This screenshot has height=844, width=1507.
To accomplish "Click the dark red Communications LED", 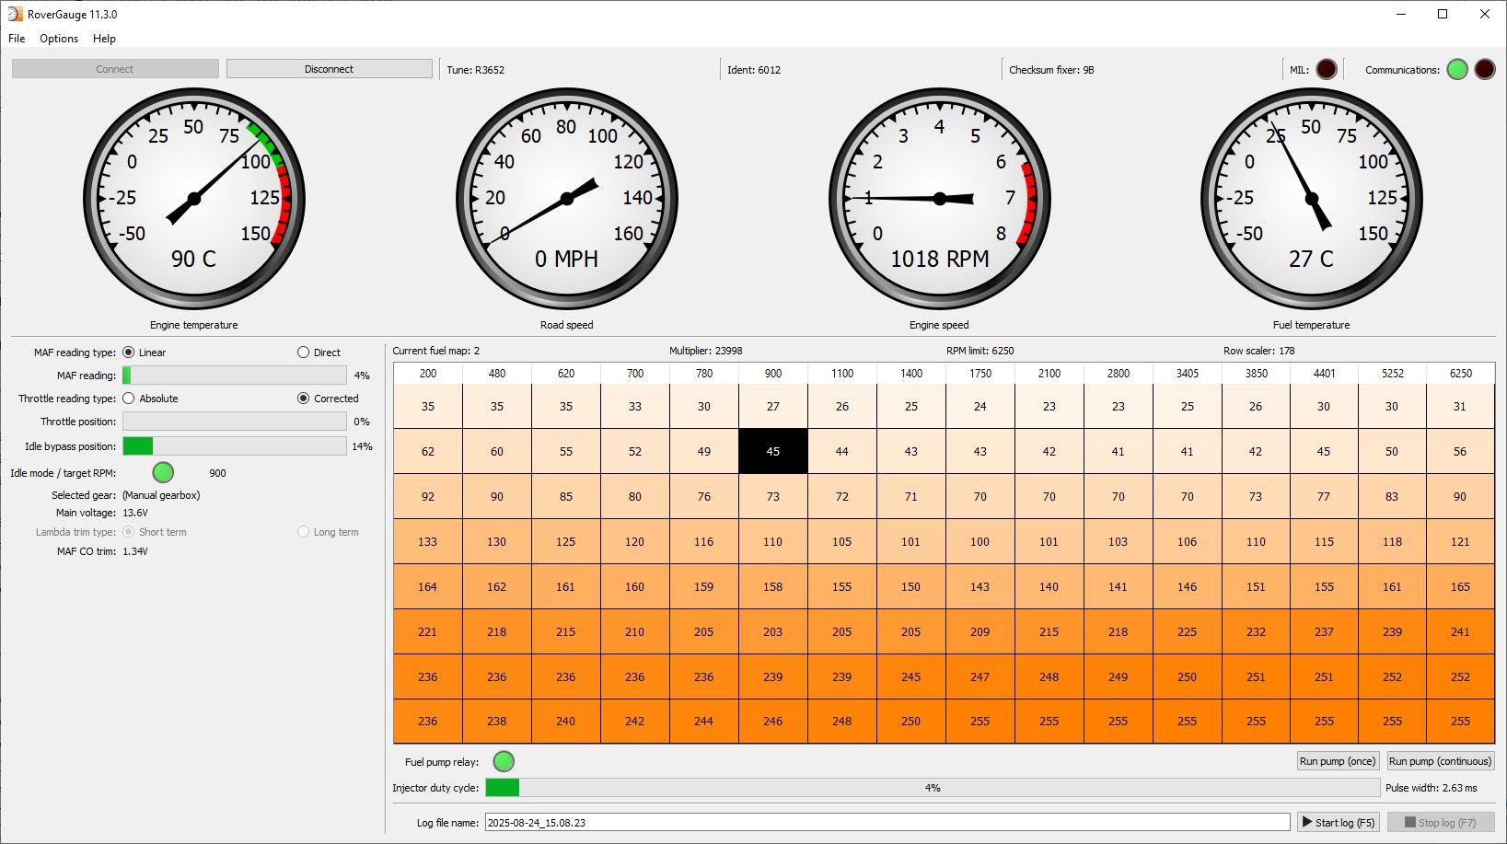I will [1484, 69].
